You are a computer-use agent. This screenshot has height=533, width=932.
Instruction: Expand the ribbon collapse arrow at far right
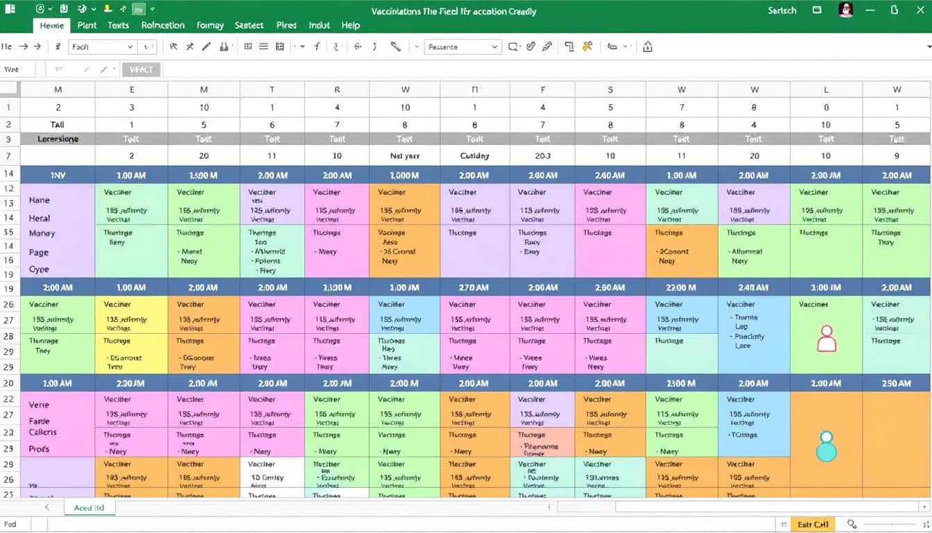pos(929,46)
